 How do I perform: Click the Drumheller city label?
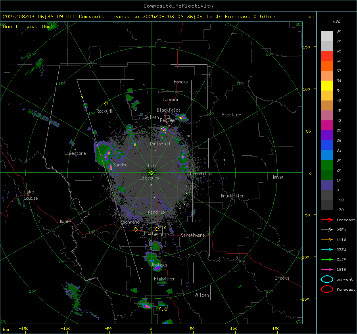[x=232, y=196]
